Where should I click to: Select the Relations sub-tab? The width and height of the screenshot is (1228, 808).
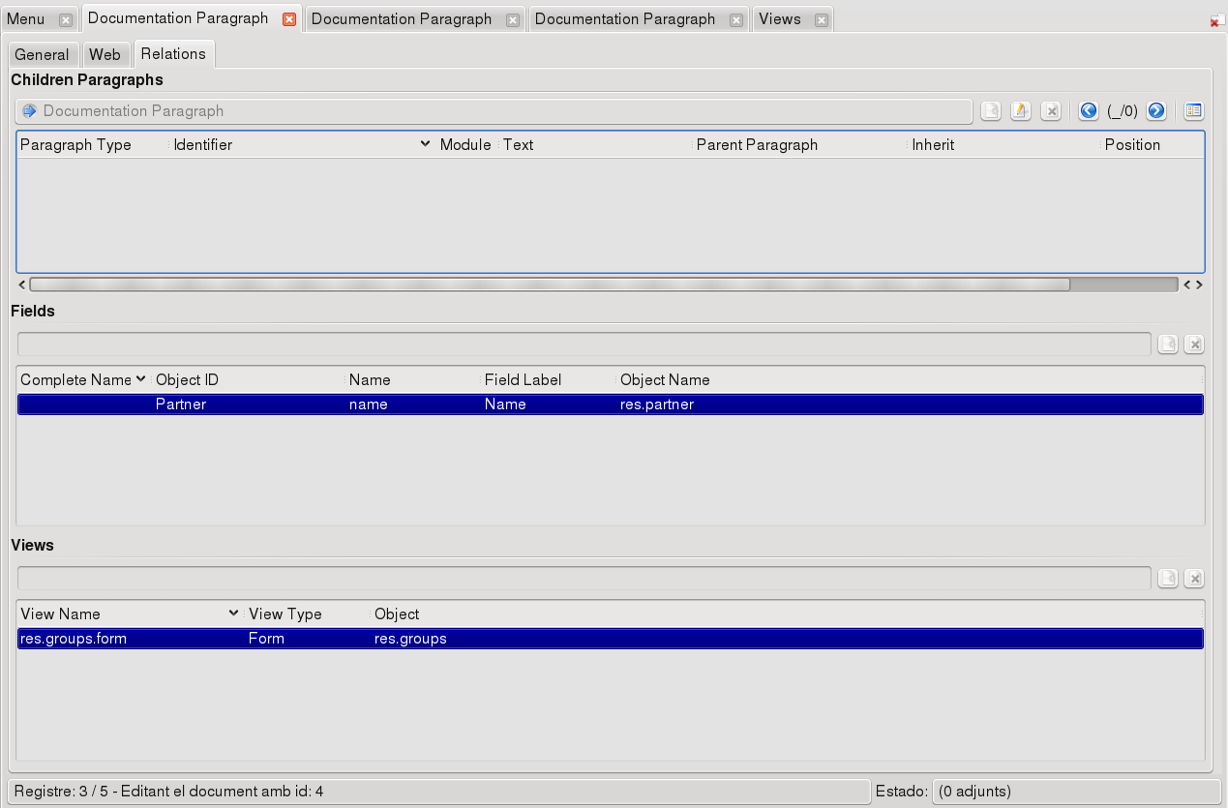(173, 53)
